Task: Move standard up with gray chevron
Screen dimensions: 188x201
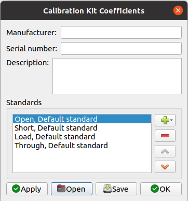Action: point(165,151)
